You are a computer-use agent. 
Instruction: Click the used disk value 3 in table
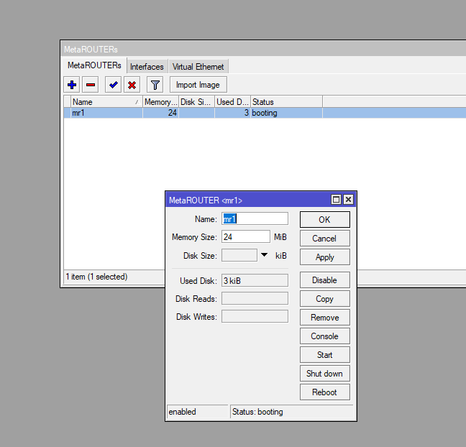pyautogui.click(x=232, y=113)
